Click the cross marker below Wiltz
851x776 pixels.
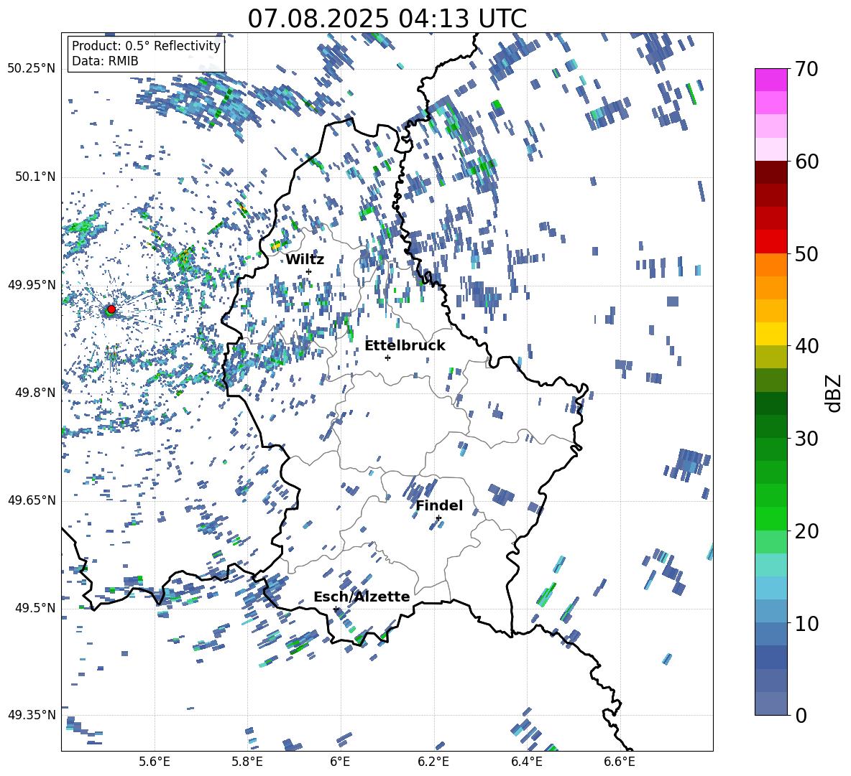point(309,271)
